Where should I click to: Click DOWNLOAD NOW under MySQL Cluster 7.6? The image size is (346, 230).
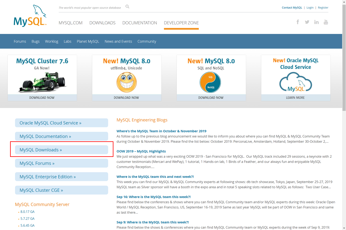[x=42, y=98]
